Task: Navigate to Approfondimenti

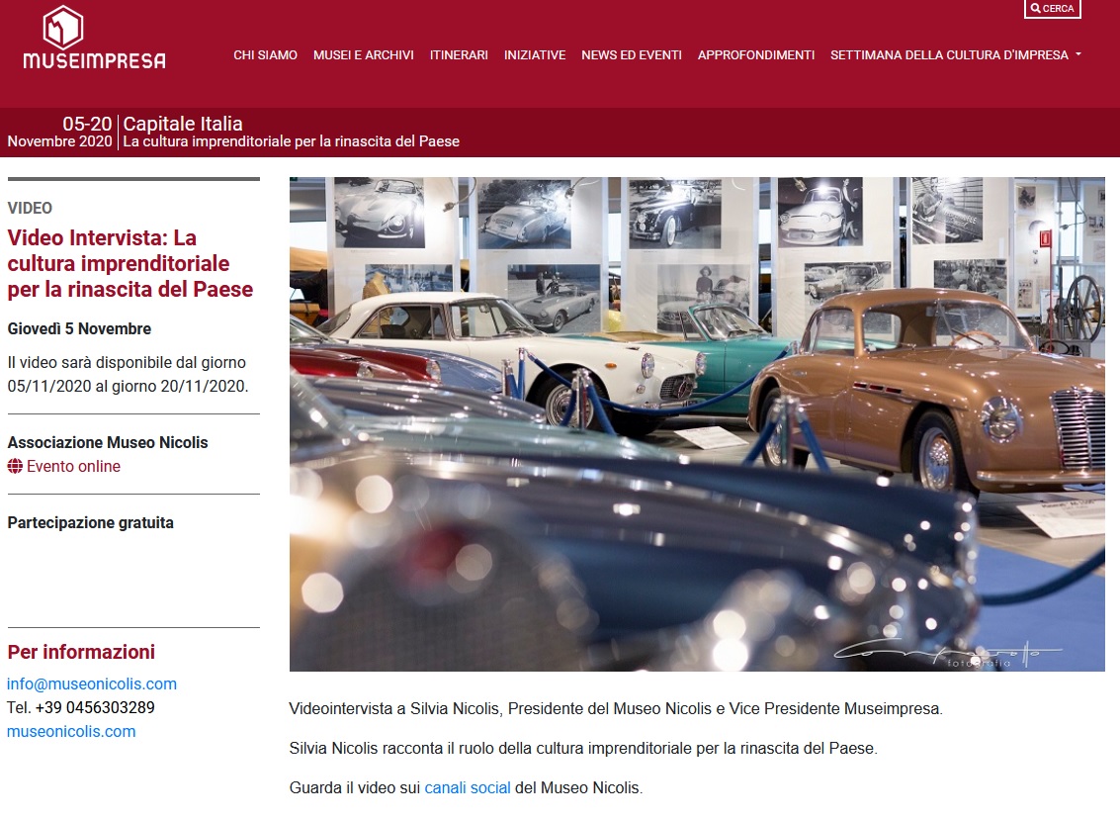Action: pos(755,55)
